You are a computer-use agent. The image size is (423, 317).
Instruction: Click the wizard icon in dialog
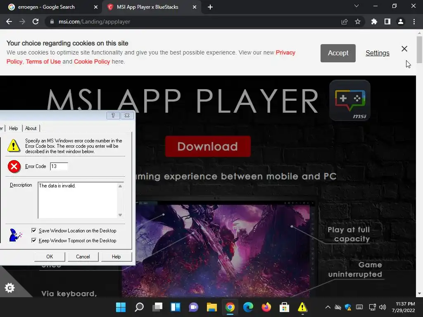tap(15, 235)
